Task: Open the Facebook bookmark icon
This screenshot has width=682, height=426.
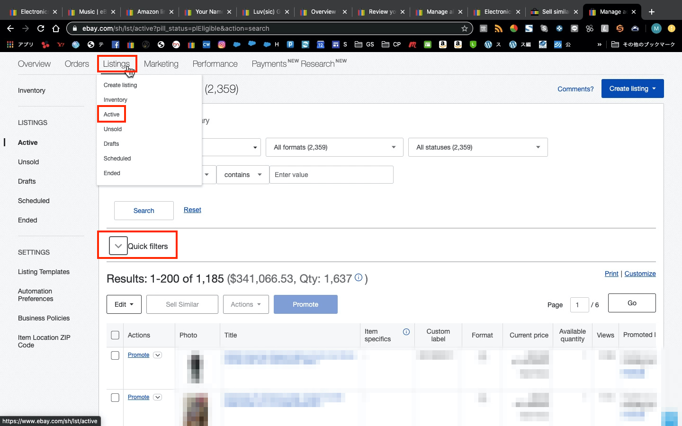Action: [x=115, y=44]
